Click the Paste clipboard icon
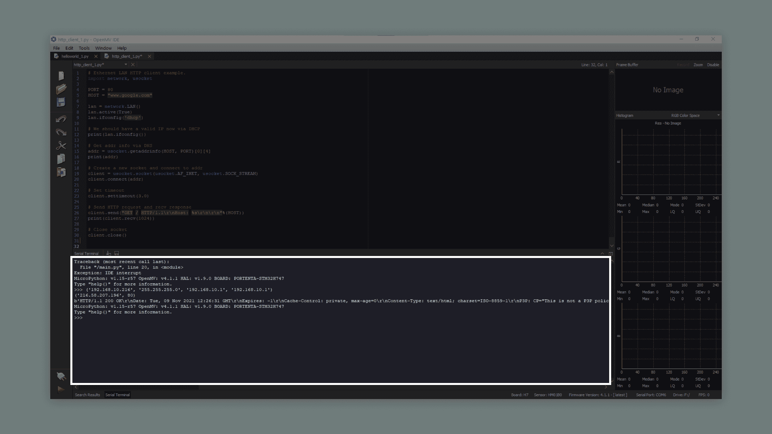Image resolution: width=772 pixels, height=434 pixels. pyautogui.click(x=61, y=172)
